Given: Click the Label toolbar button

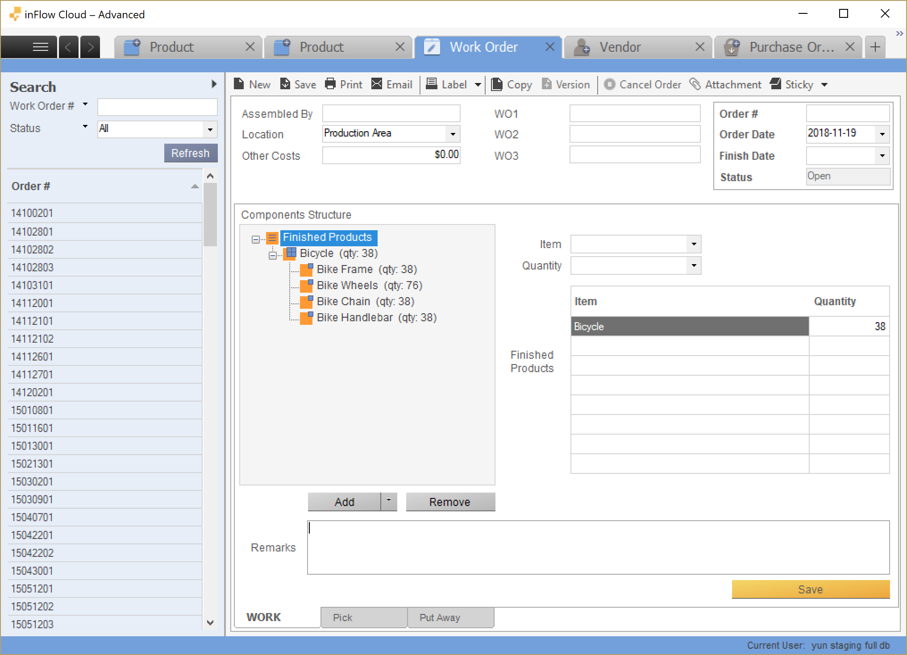Looking at the screenshot, I should pyautogui.click(x=446, y=84).
